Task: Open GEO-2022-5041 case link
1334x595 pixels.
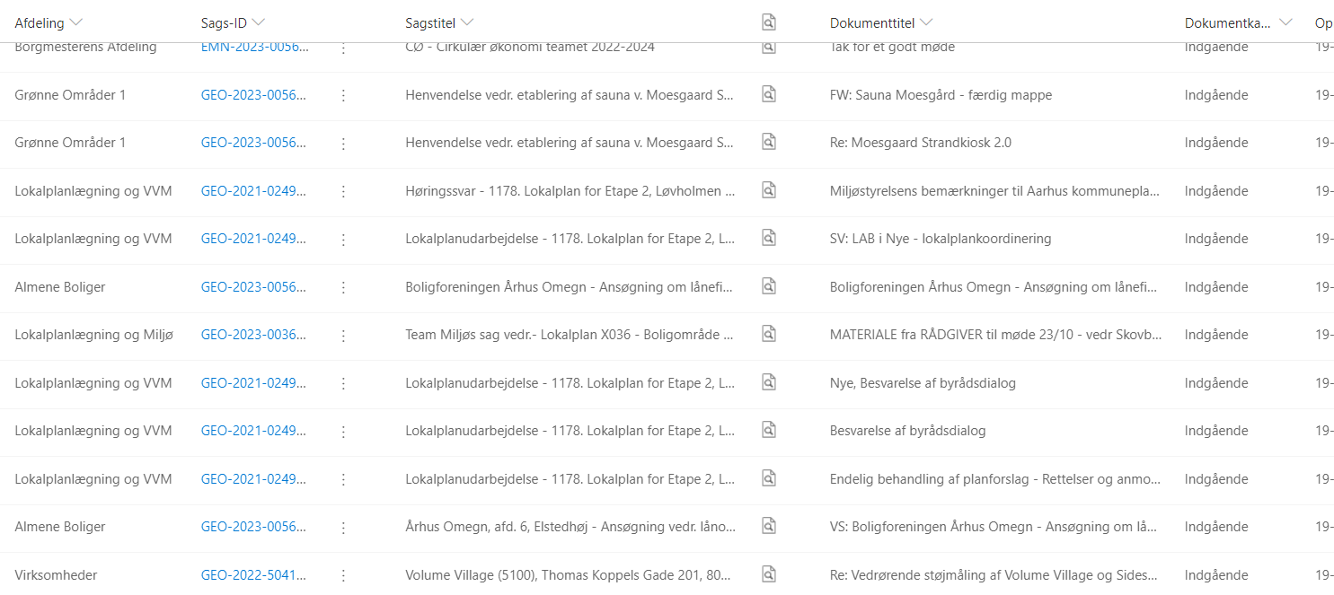Action: pos(254,574)
